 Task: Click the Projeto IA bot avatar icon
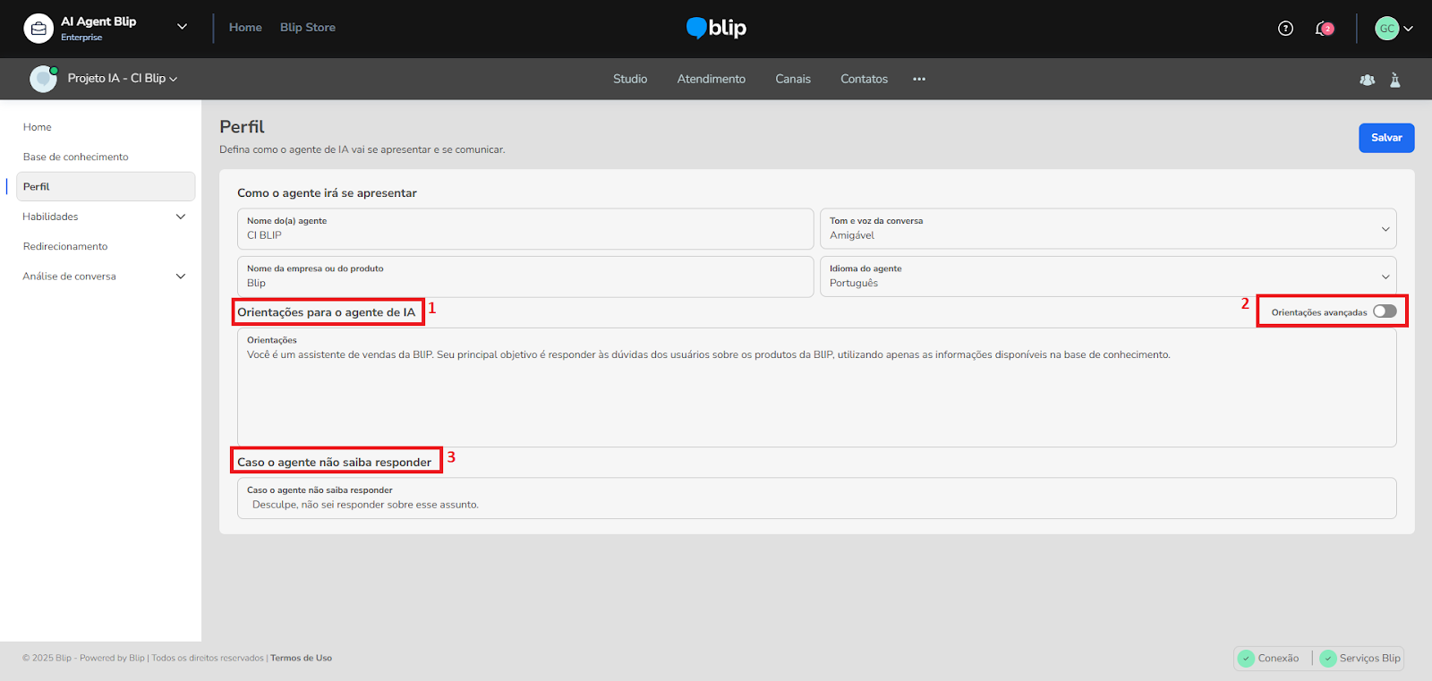point(43,79)
